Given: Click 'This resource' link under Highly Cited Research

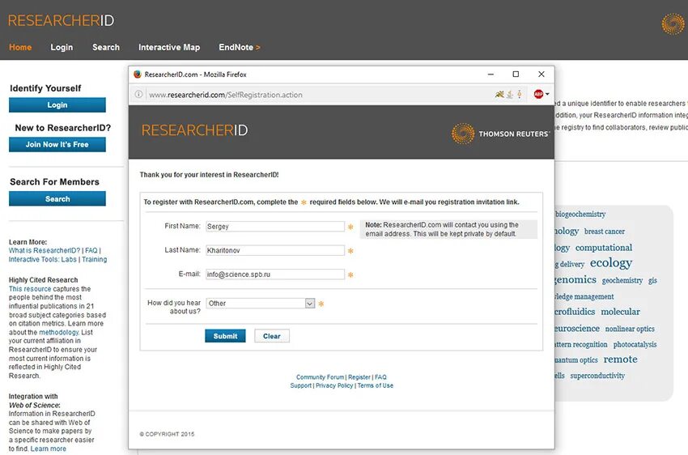Looking at the screenshot, I should click(x=30, y=289).
